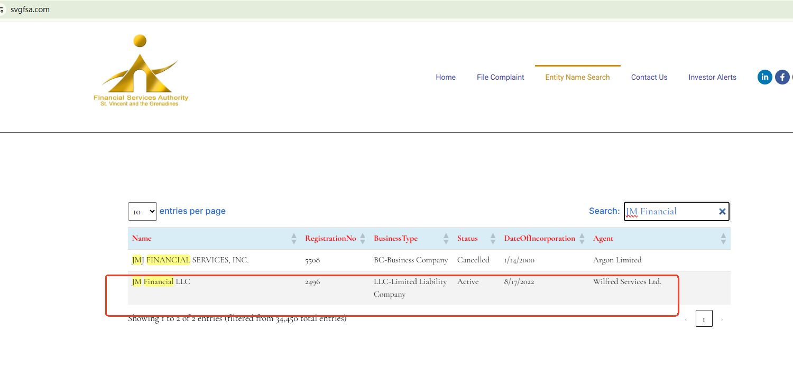Screen dimensions: 793x368
Task: Click the site info icon beside URL
Action: [x=2, y=10]
